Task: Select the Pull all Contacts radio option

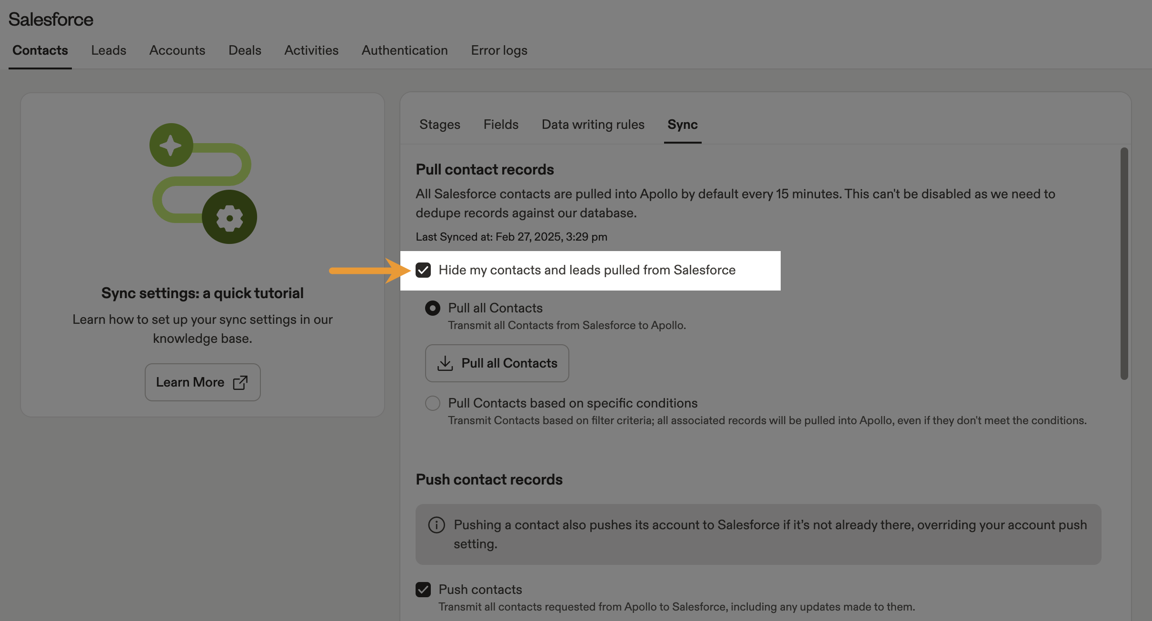Action: pyautogui.click(x=432, y=308)
